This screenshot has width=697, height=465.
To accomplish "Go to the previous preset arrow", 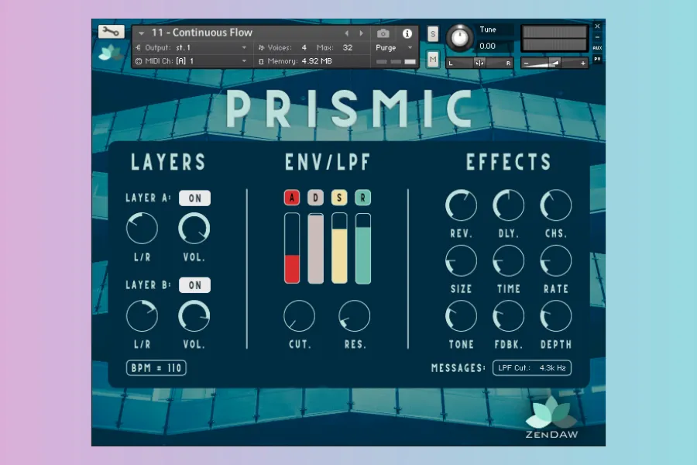I will [x=347, y=33].
